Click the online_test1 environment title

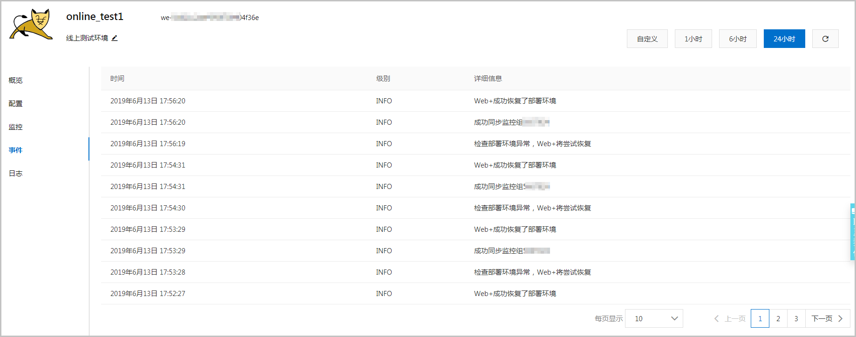pos(95,16)
